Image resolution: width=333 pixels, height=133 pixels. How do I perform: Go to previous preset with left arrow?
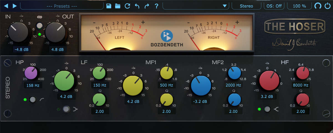[x=6, y=6]
